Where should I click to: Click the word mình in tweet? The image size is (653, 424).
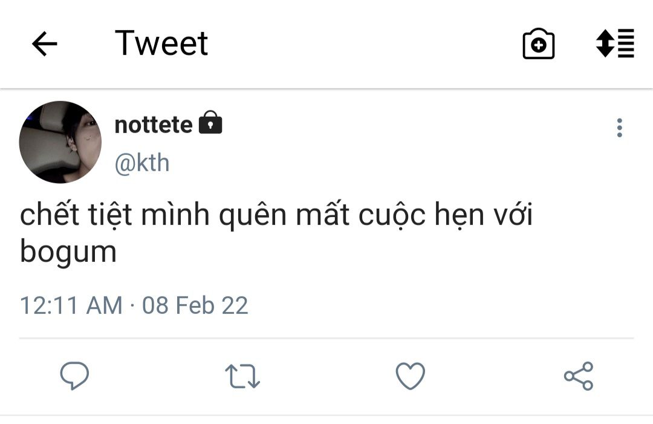[x=175, y=217]
